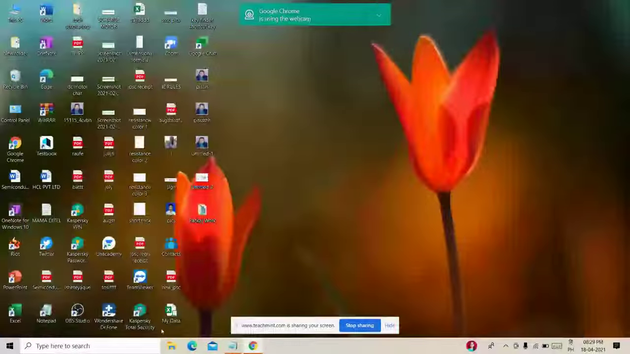
Task: Open the untitled-1 image thumbnail
Action: (202, 147)
